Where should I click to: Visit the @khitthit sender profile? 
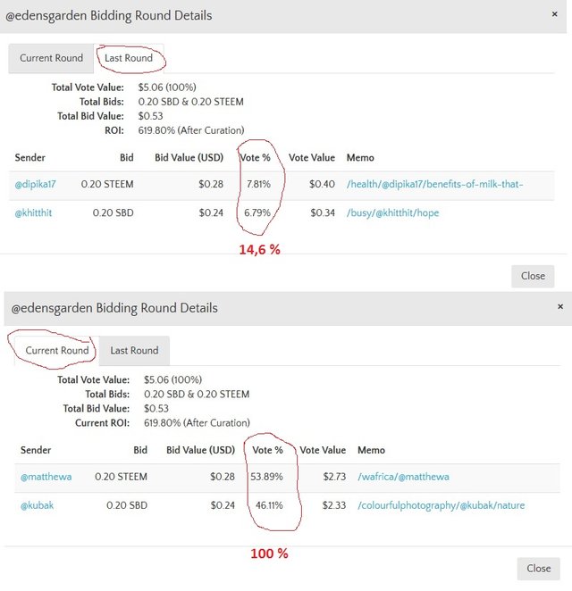click(34, 213)
